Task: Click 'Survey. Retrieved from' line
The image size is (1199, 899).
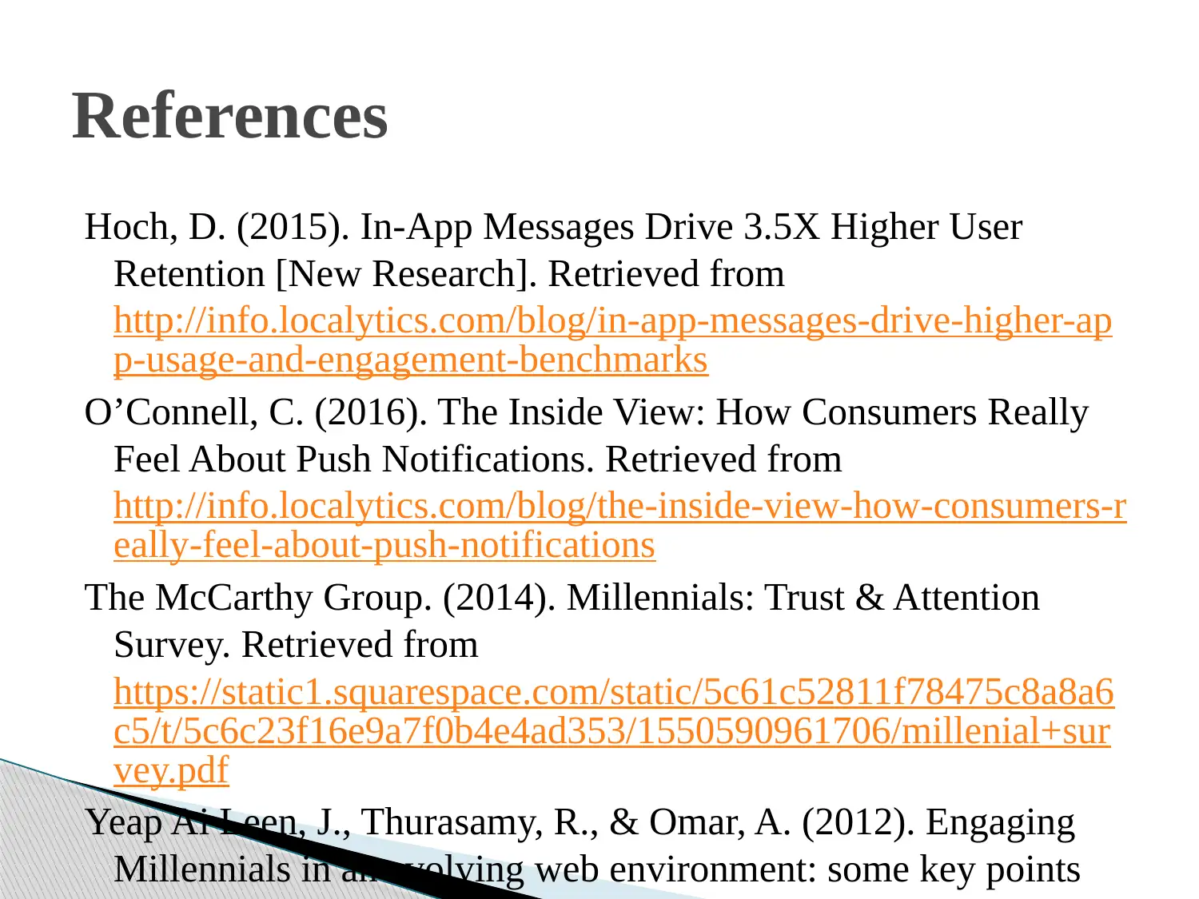Action: (x=296, y=645)
